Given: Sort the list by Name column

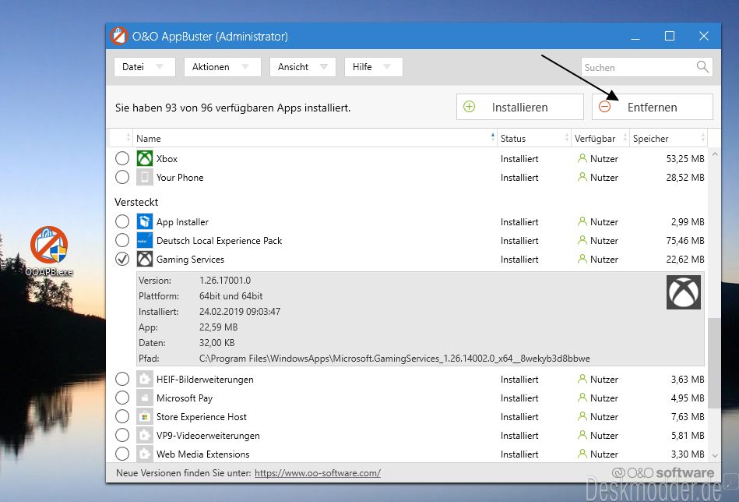Looking at the screenshot, I should tap(315, 138).
